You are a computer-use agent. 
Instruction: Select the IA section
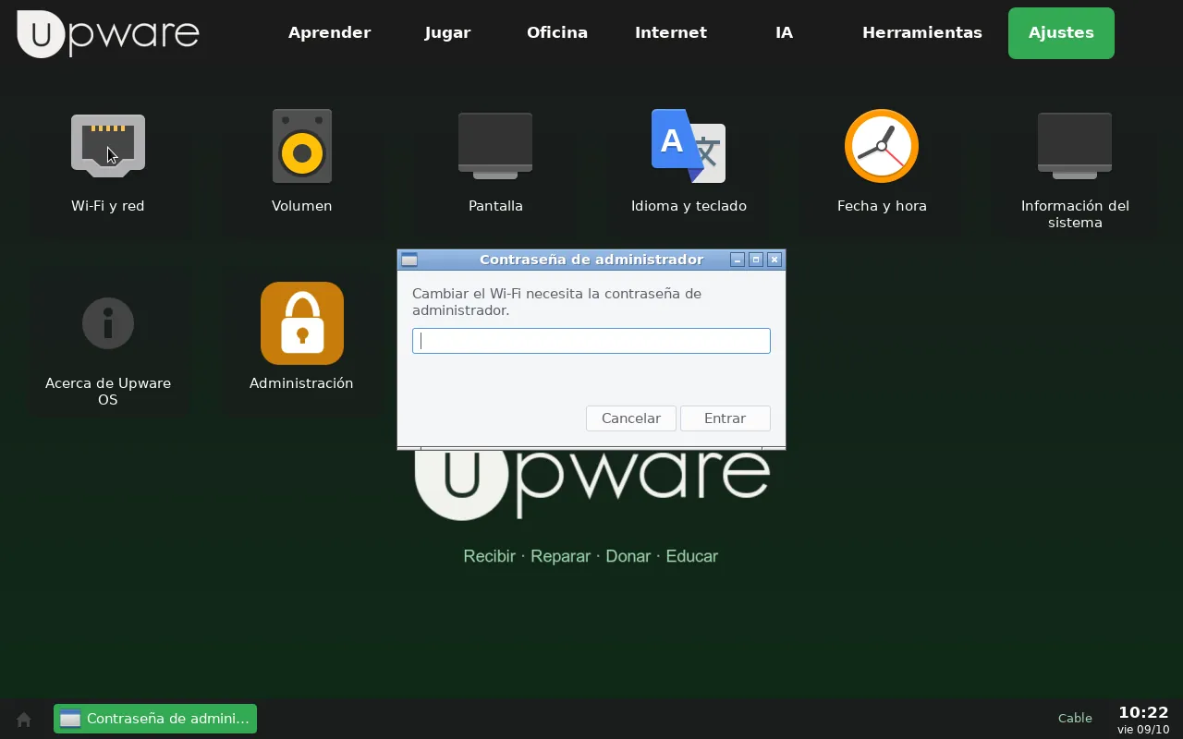point(784,32)
